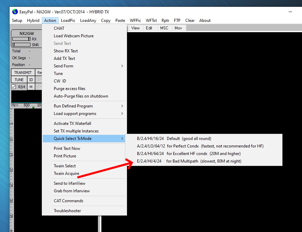Viewport: 302px width, 232px height.
Task: Click the ID button
Action: pos(31,80)
